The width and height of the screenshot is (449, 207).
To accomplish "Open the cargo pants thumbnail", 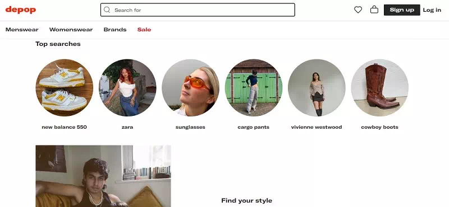I will click(254, 88).
